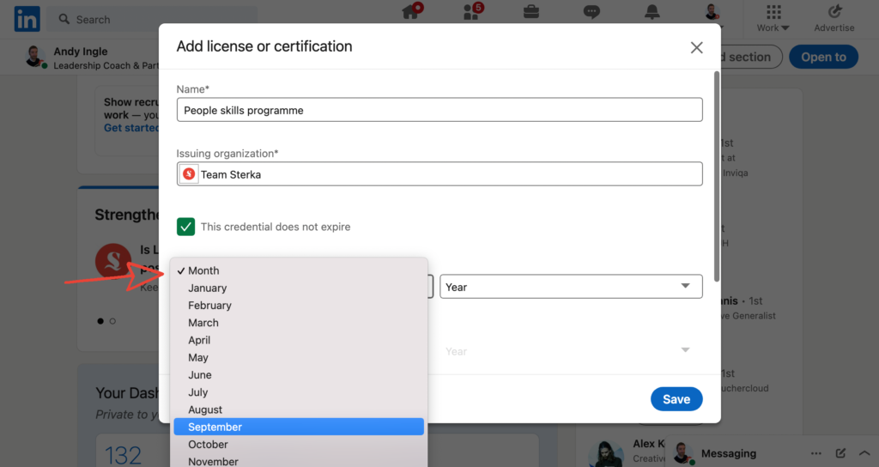Click the Save button
The width and height of the screenshot is (879, 467).
click(676, 399)
